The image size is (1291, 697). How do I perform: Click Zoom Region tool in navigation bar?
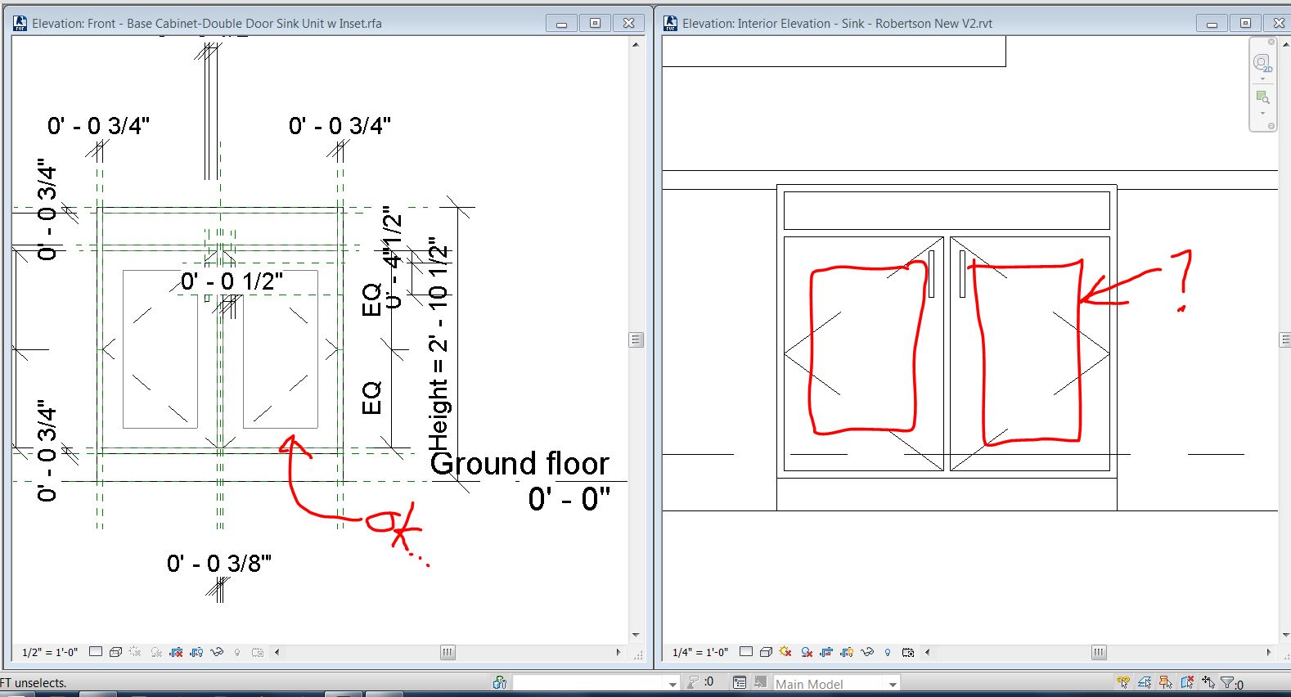(1262, 97)
